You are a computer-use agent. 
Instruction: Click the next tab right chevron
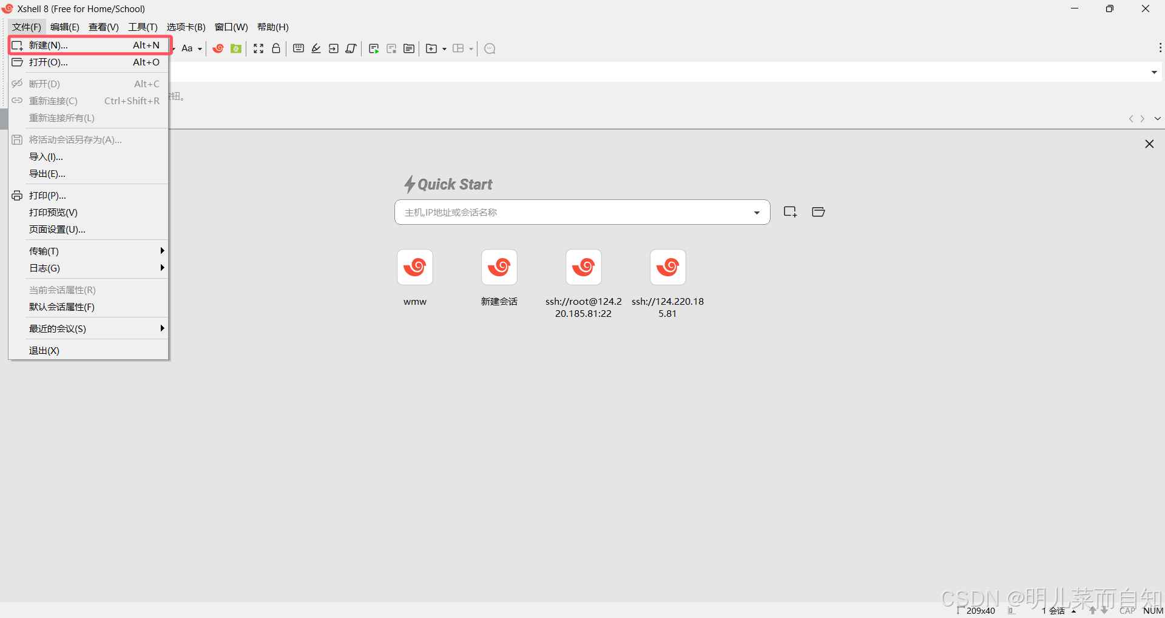(x=1143, y=119)
